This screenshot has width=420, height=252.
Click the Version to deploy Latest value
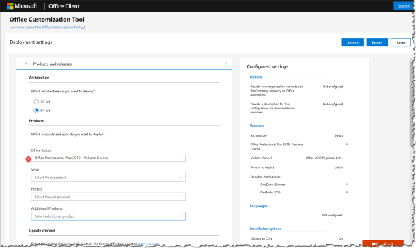click(339, 167)
